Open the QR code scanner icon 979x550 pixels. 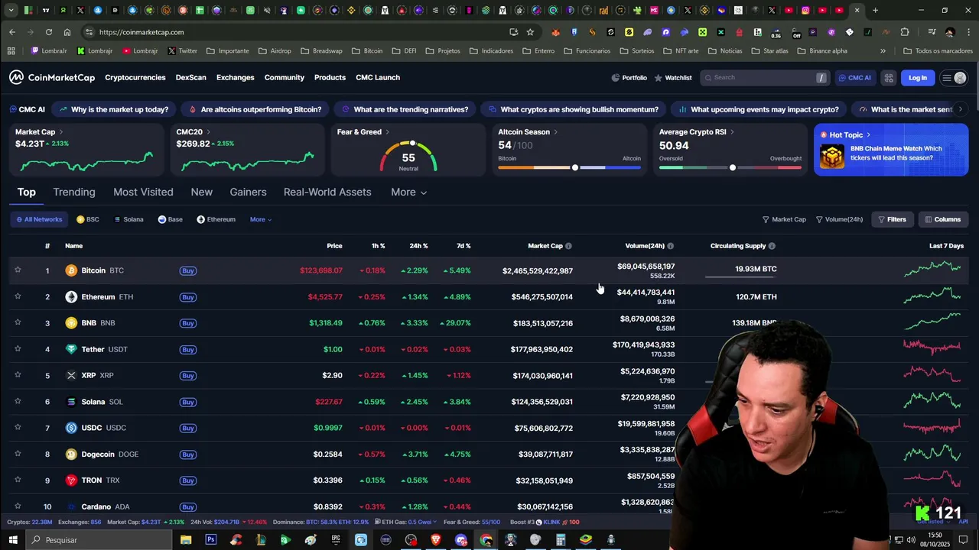coord(889,78)
